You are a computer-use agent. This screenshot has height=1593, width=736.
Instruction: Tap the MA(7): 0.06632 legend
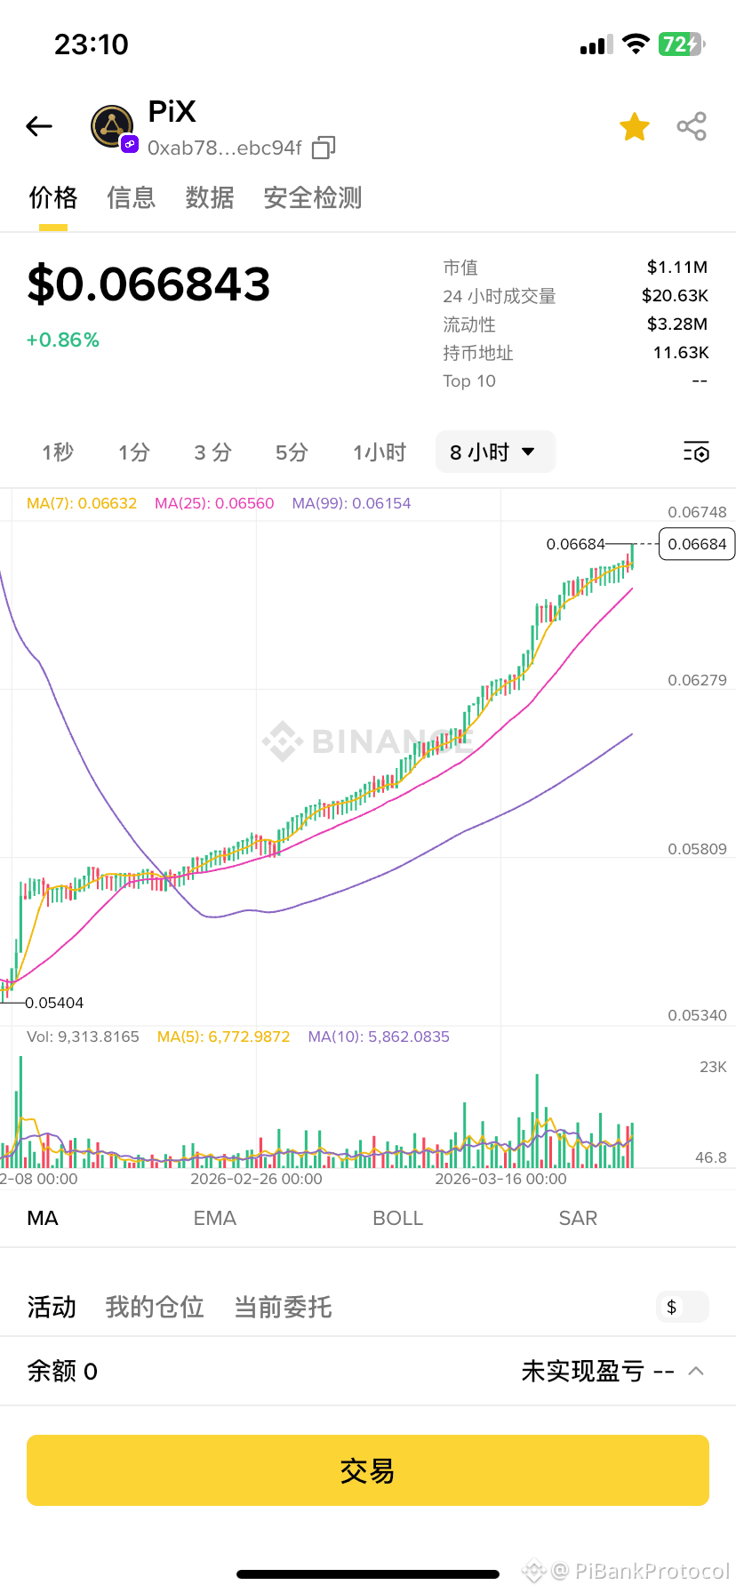click(x=82, y=503)
